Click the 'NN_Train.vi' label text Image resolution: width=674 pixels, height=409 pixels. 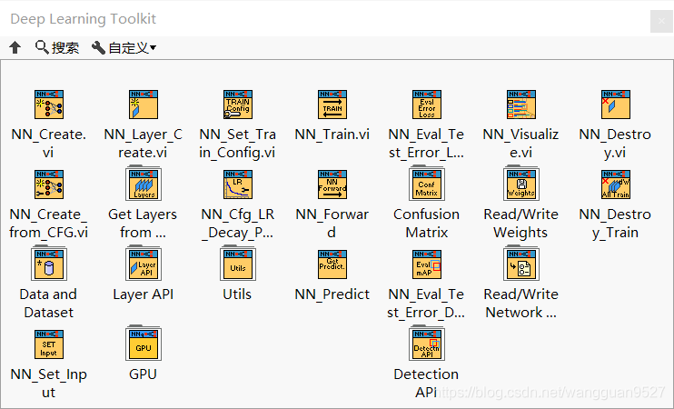coord(332,135)
